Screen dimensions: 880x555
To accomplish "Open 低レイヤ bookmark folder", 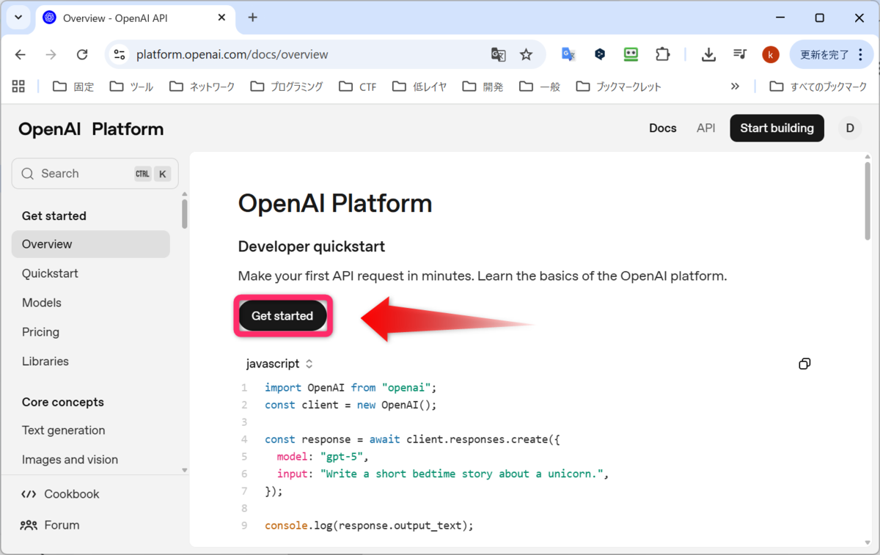I will tap(419, 87).
